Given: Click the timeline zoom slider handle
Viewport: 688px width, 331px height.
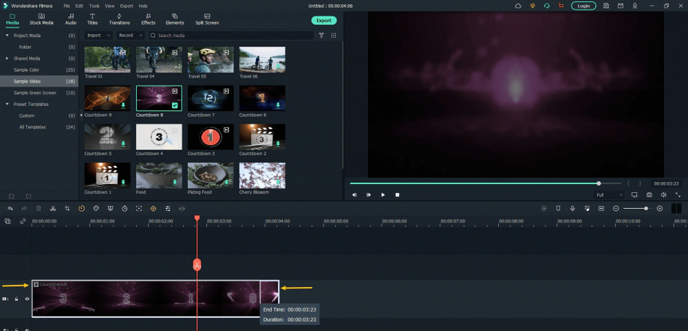Looking at the screenshot, I should [645, 208].
